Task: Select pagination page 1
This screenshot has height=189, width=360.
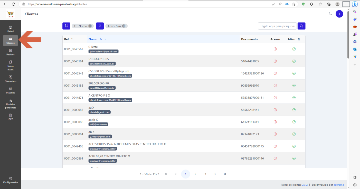Action: 186,174
